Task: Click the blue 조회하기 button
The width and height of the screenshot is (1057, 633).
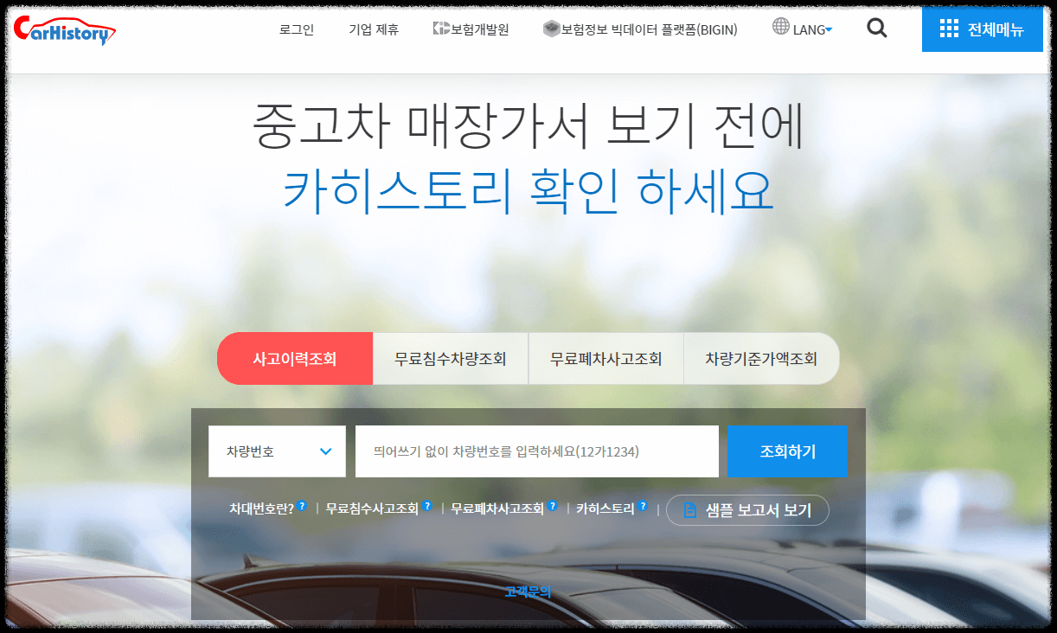Action: click(x=787, y=451)
